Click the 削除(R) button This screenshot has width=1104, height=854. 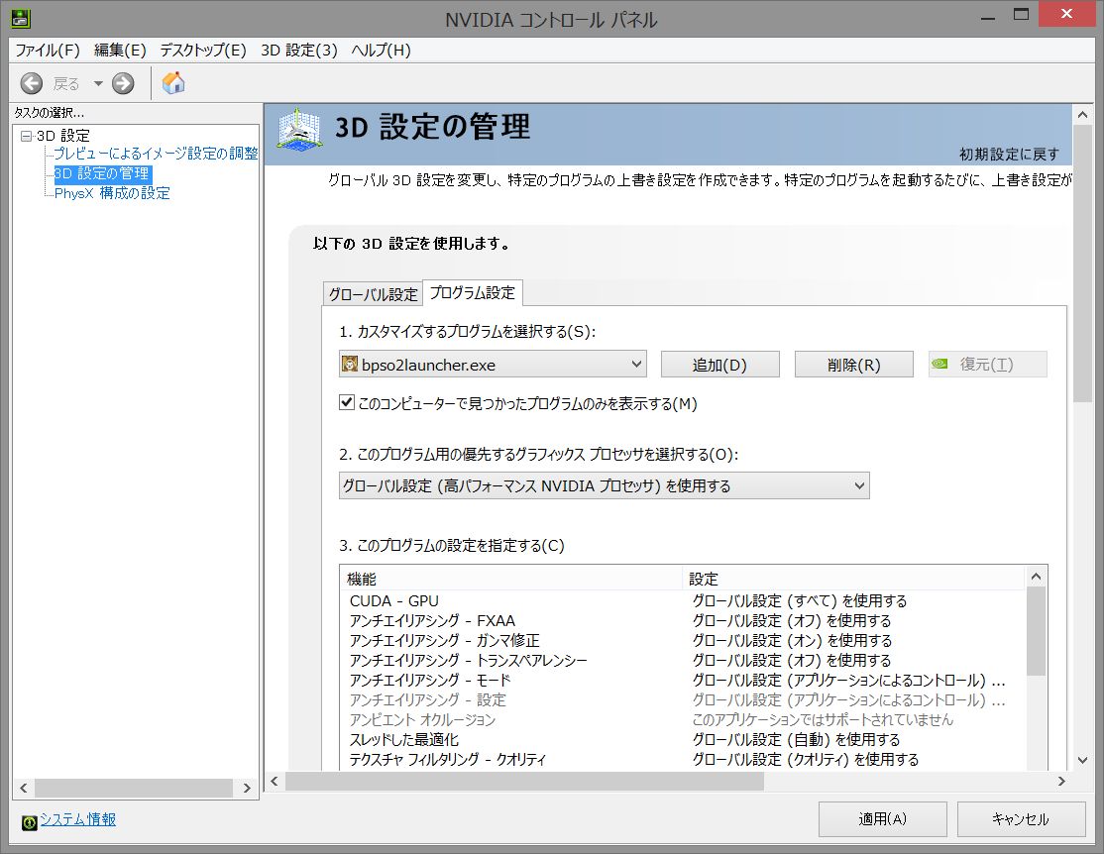(853, 364)
